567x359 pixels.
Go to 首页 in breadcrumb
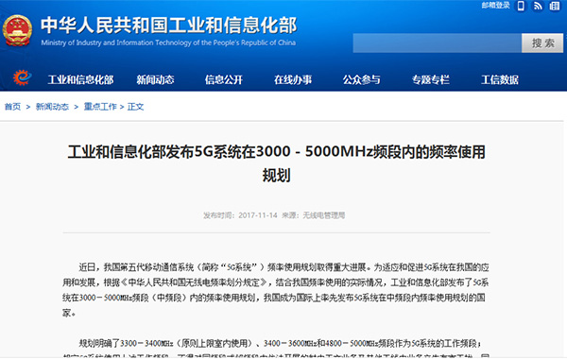12,107
